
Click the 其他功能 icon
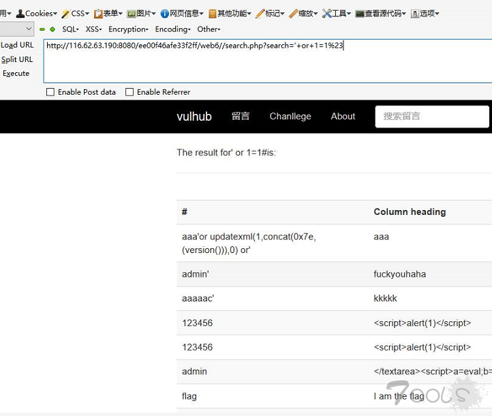(213, 14)
